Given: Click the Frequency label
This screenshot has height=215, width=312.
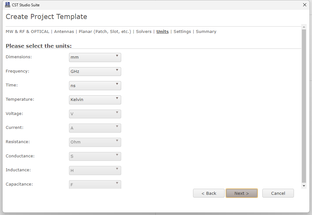Looking at the screenshot, I should 17,71.
